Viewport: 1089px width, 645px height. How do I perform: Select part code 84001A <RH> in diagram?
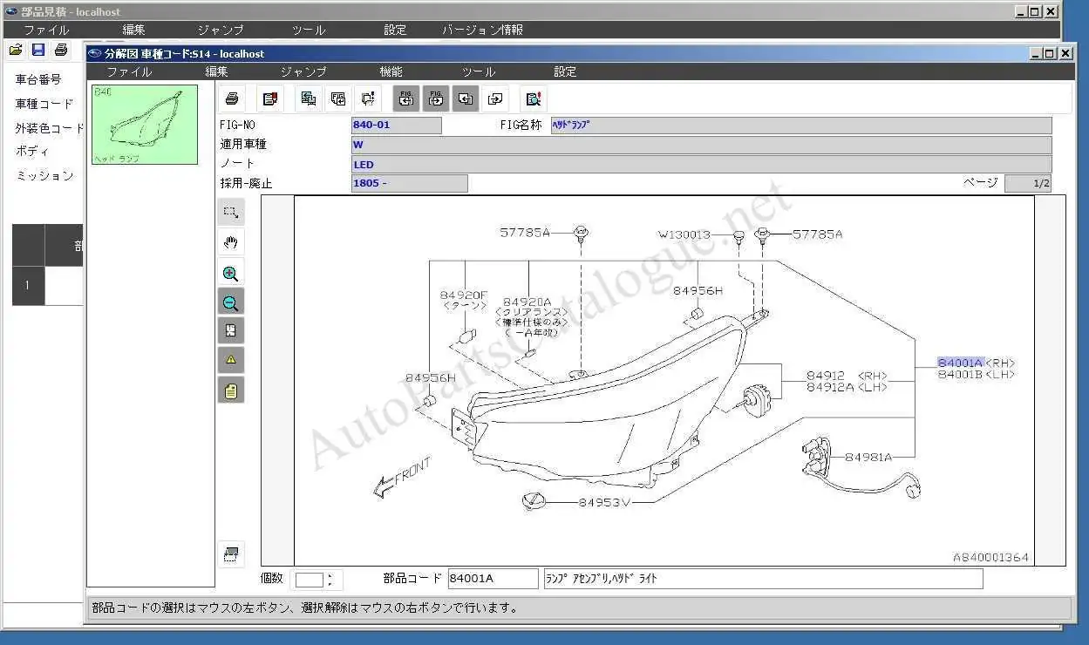click(x=976, y=363)
